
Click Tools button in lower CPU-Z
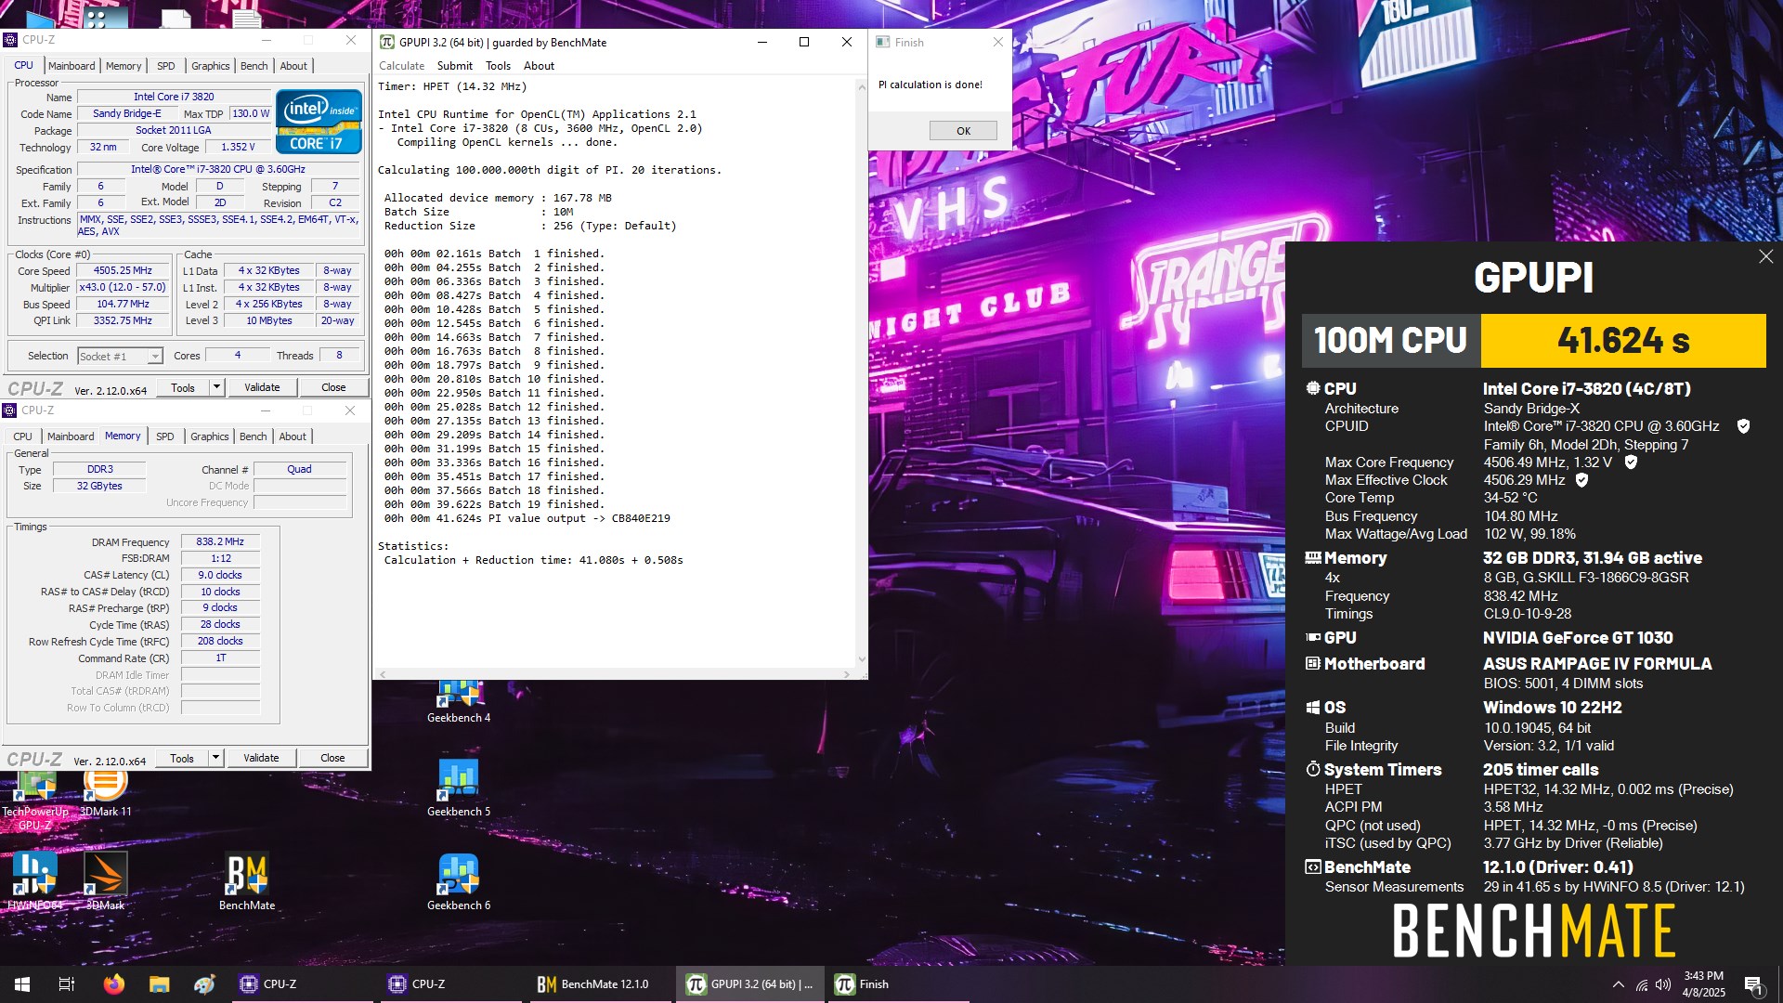[182, 758]
